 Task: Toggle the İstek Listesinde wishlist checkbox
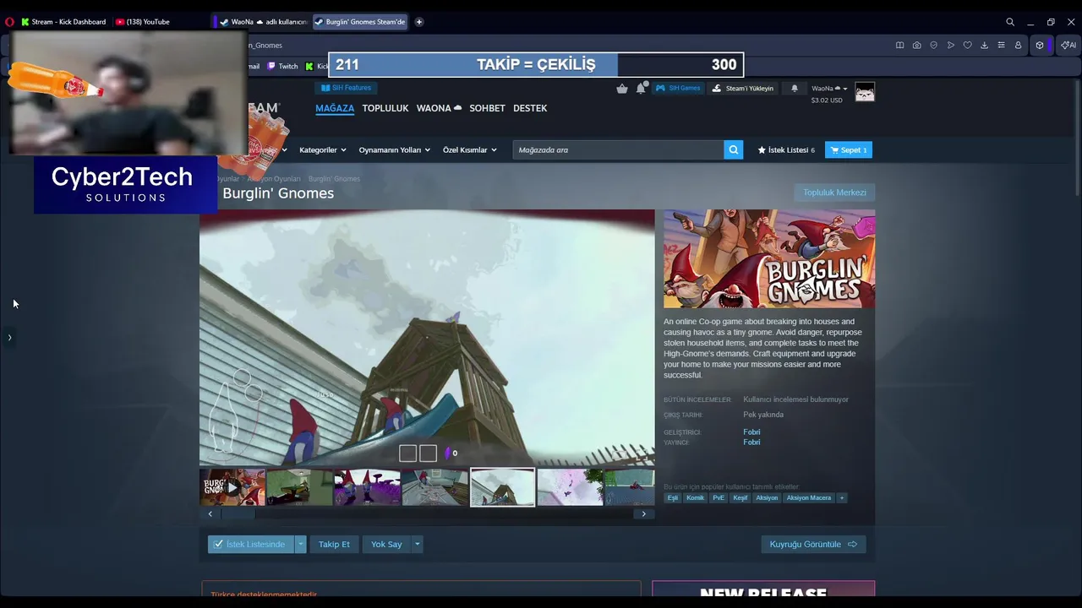(x=219, y=544)
